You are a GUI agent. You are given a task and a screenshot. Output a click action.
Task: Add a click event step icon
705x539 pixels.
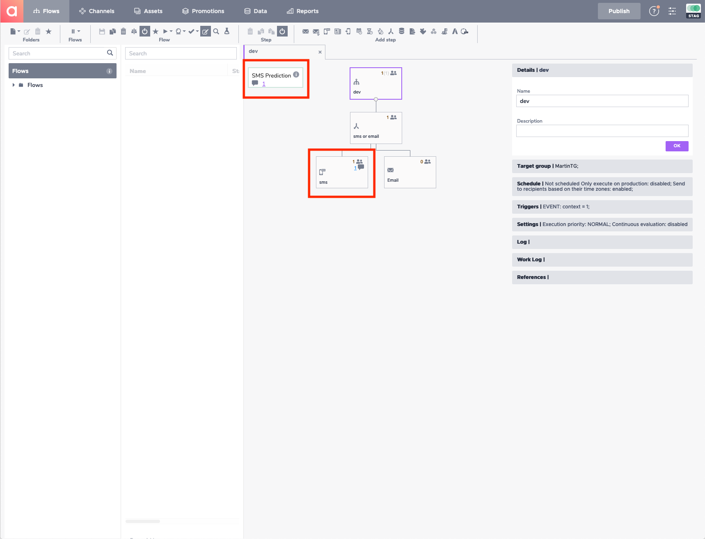pyautogui.click(x=380, y=31)
